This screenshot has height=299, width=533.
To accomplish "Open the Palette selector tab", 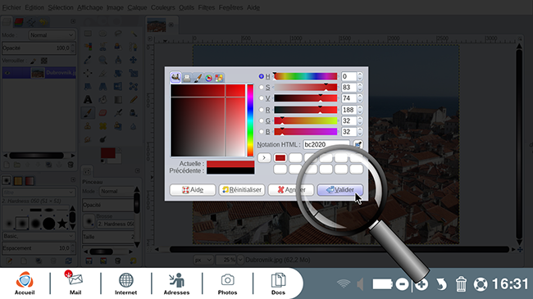I will click(x=219, y=78).
